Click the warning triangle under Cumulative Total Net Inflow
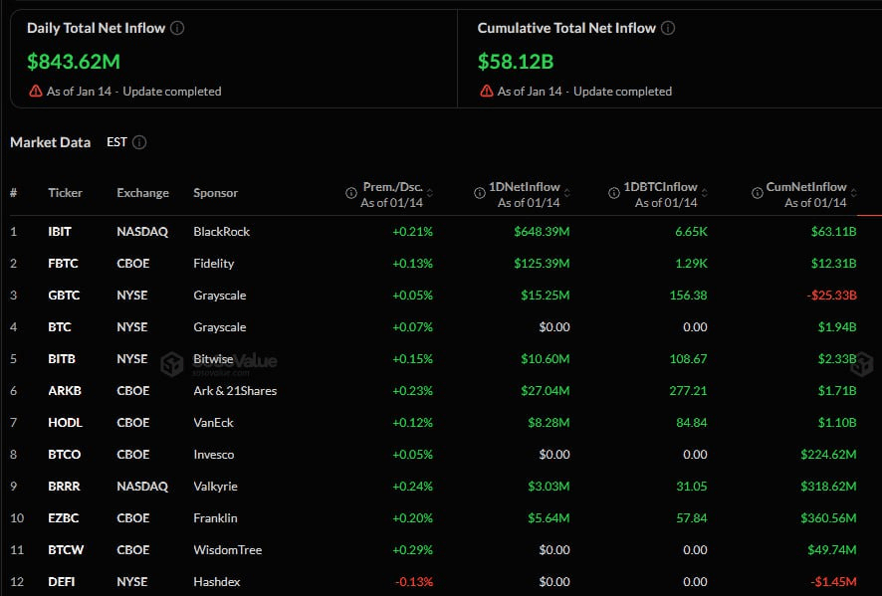This screenshot has height=596, width=882. click(x=485, y=91)
